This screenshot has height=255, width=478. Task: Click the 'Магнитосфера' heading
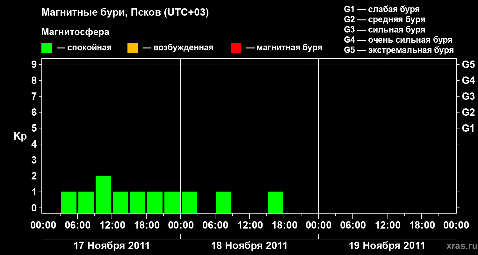[x=75, y=32]
